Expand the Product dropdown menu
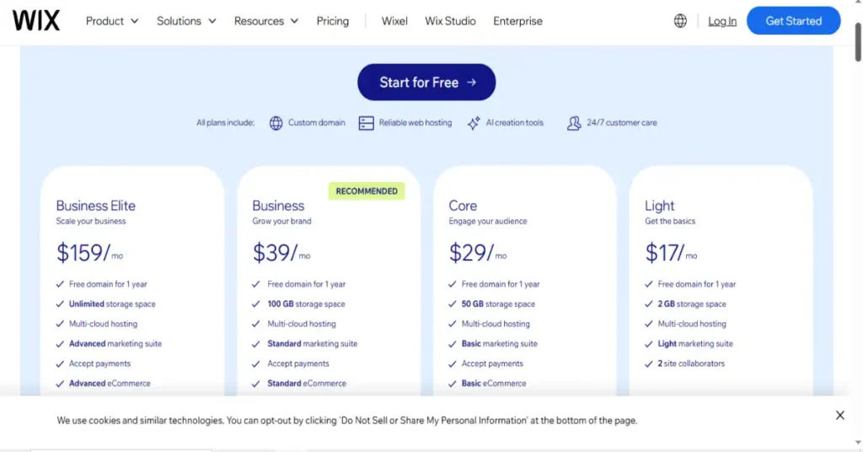 [112, 21]
